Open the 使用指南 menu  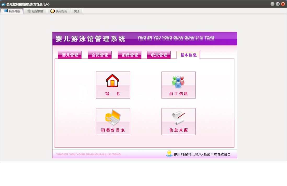(59, 11)
